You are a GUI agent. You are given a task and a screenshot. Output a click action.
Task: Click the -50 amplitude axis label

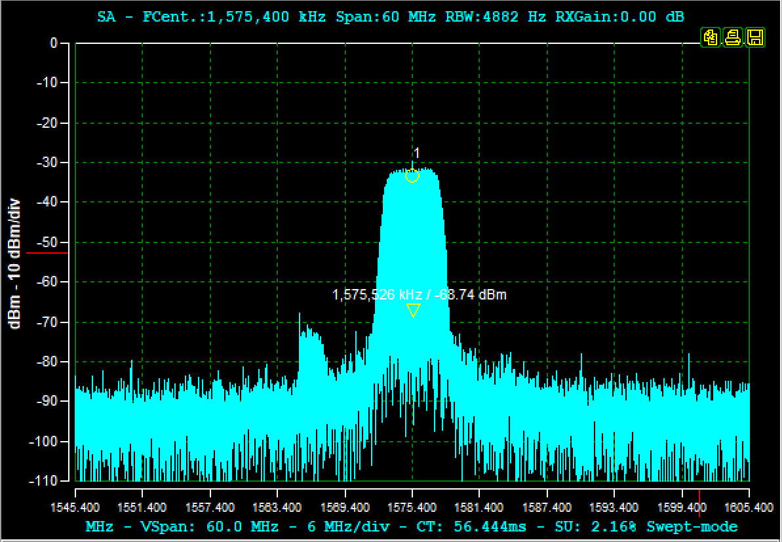click(48, 242)
